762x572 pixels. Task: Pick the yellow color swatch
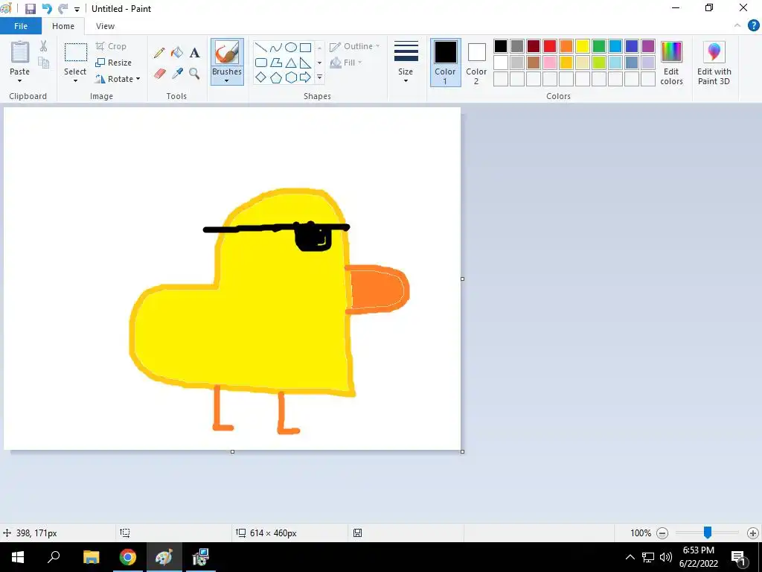pos(583,46)
